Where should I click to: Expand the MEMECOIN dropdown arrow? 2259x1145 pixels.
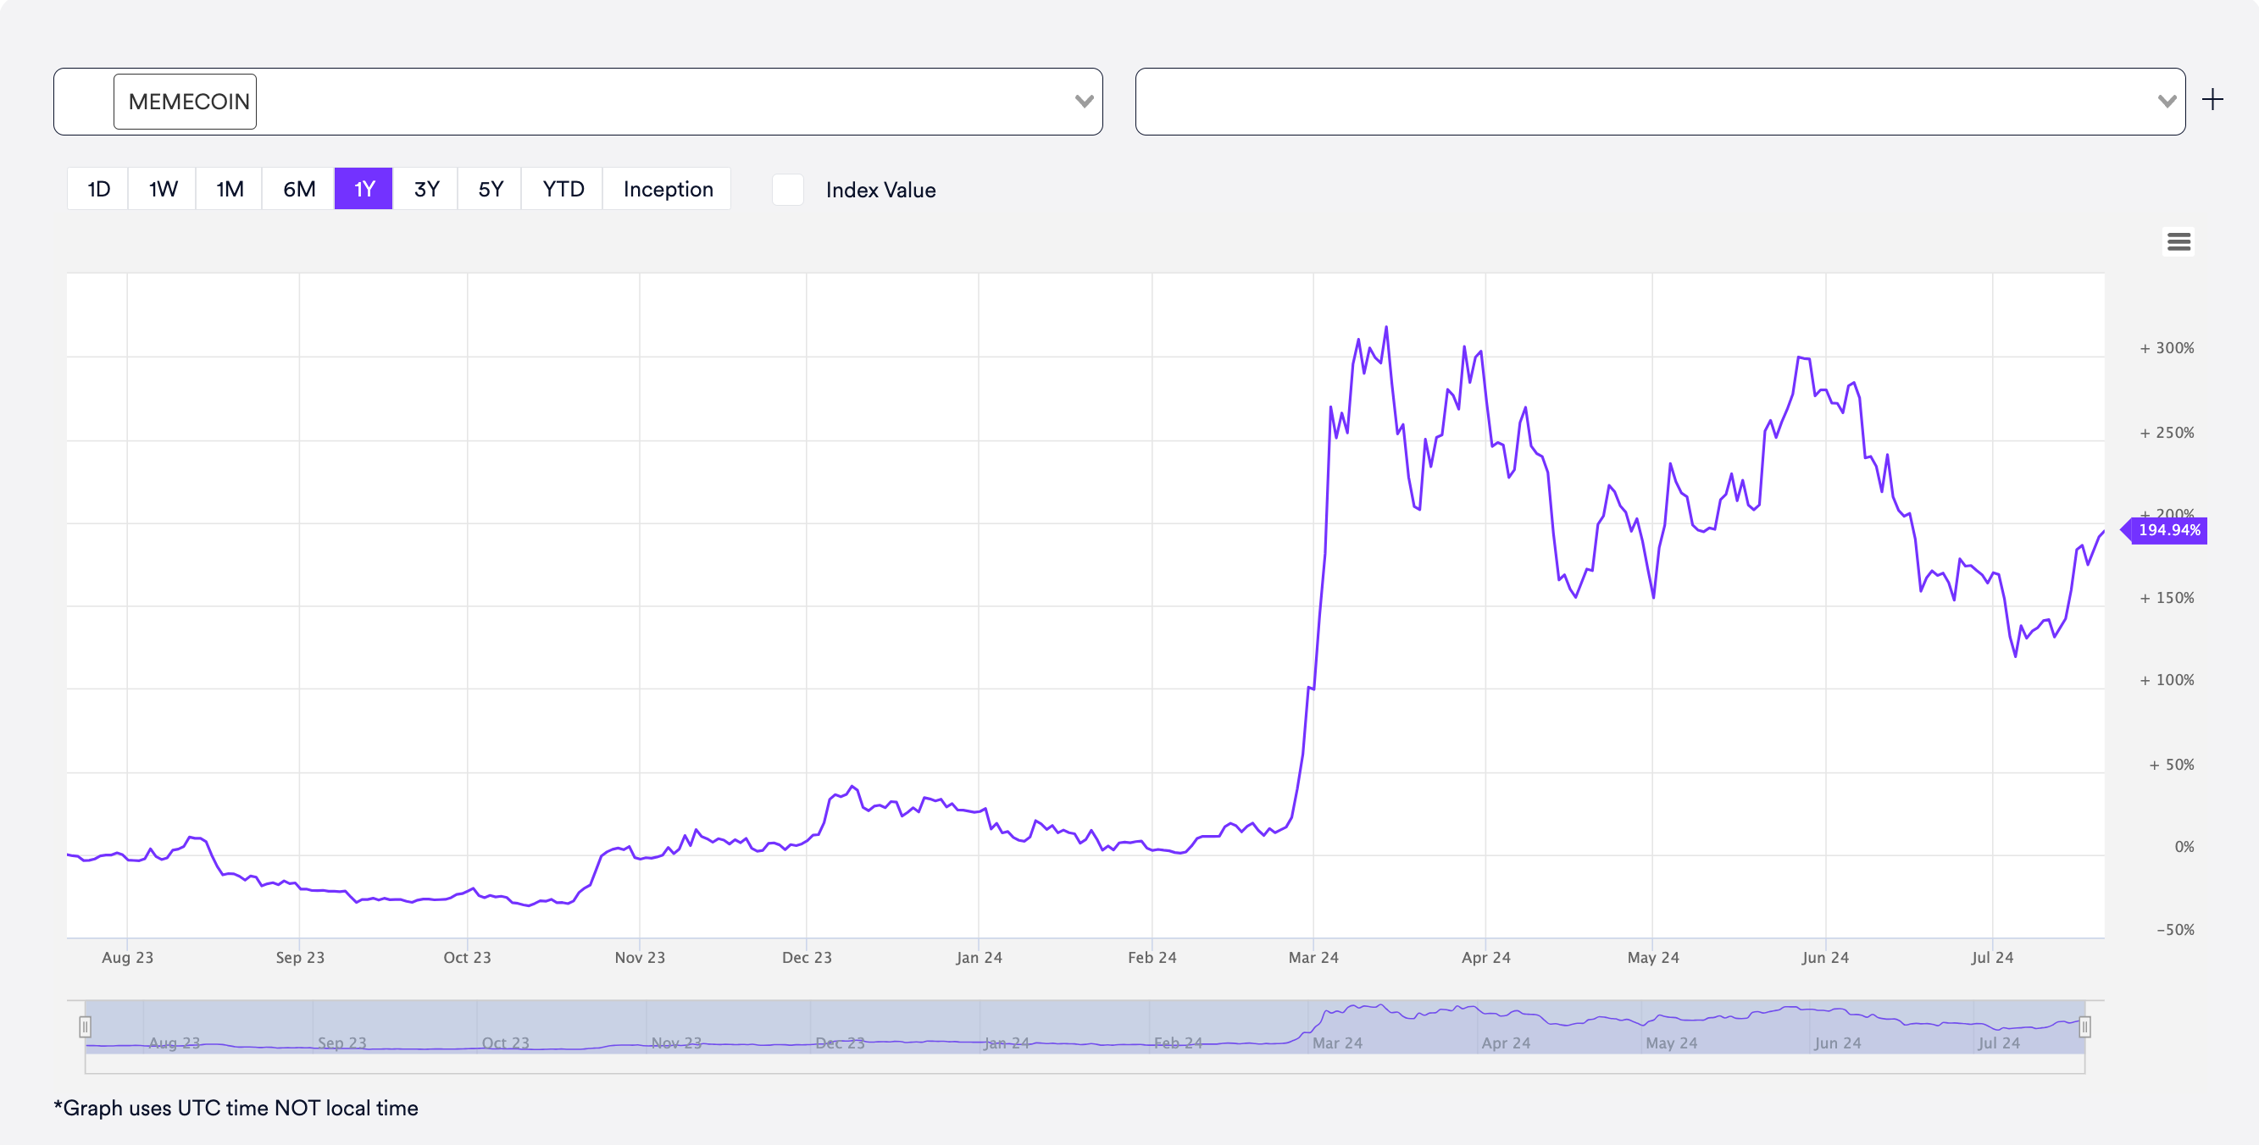(1084, 102)
